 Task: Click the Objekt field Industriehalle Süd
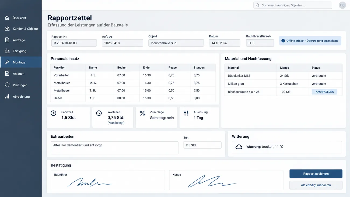pos(176,43)
